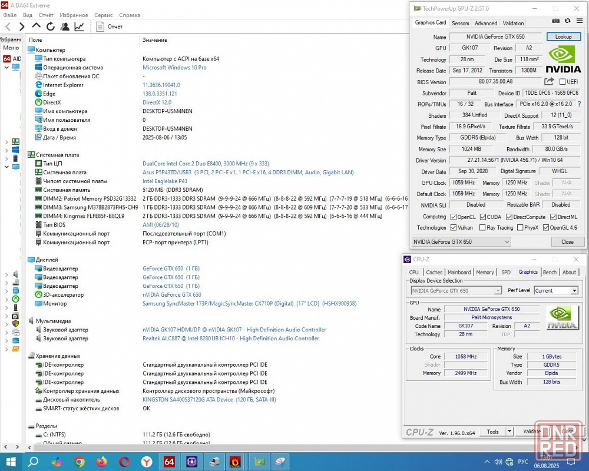589x471 pixels.
Task: Switch to the Sensors tab in GPU-Z
Action: click(460, 24)
